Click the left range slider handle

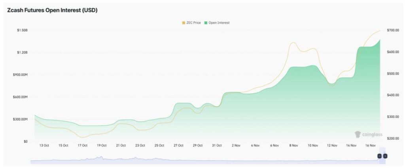coord(379,156)
